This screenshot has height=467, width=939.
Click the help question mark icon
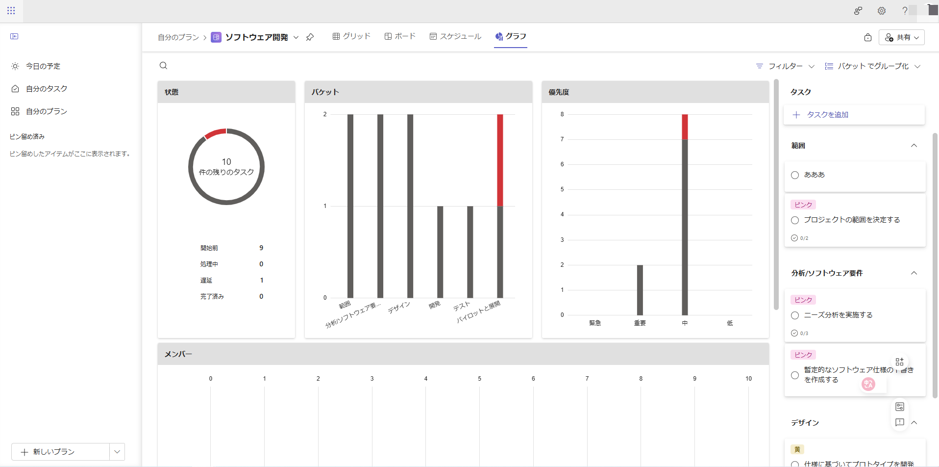coord(904,11)
